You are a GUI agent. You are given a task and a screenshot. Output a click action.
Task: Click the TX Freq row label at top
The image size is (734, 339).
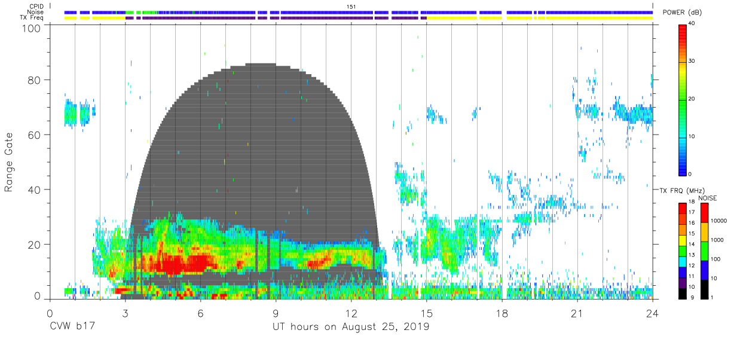click(x=32, y=18)
